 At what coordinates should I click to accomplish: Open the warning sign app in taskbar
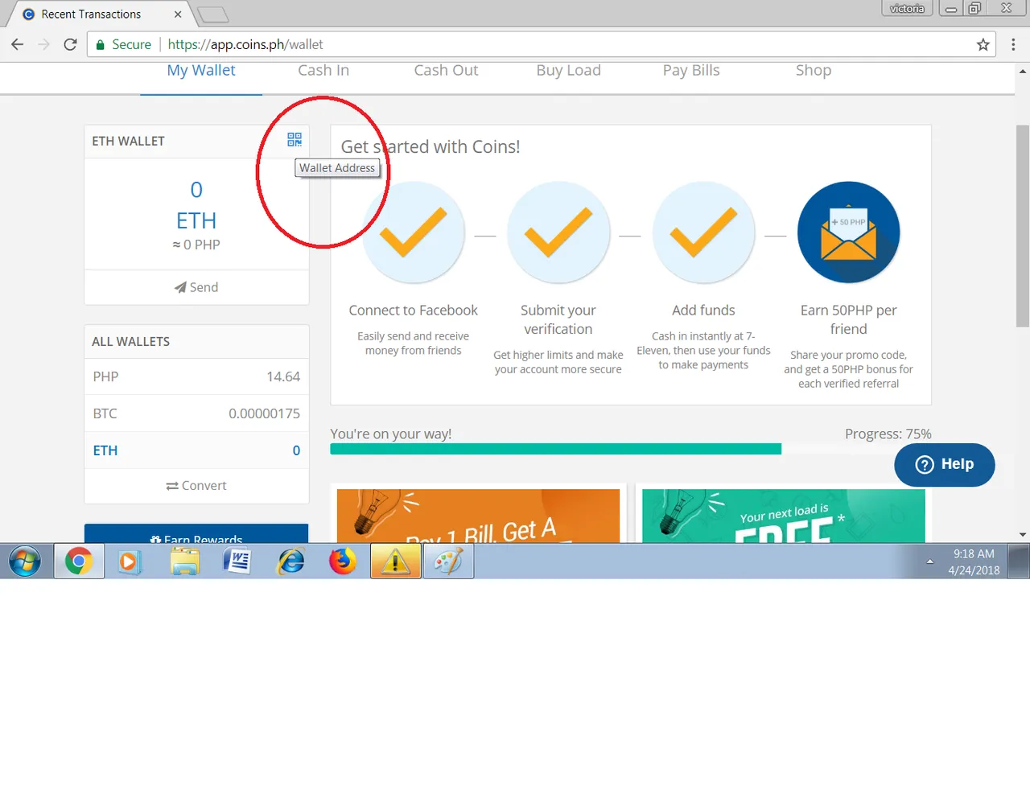tap(395, 561)
